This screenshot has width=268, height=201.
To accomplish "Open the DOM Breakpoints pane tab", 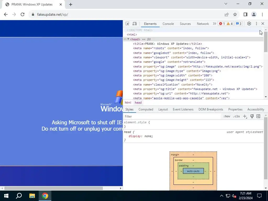I will pyautogui.click(x=211, y=109).
